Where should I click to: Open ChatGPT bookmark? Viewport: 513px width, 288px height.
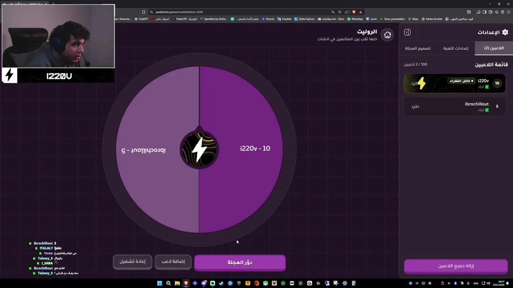[x=141, y=19]
